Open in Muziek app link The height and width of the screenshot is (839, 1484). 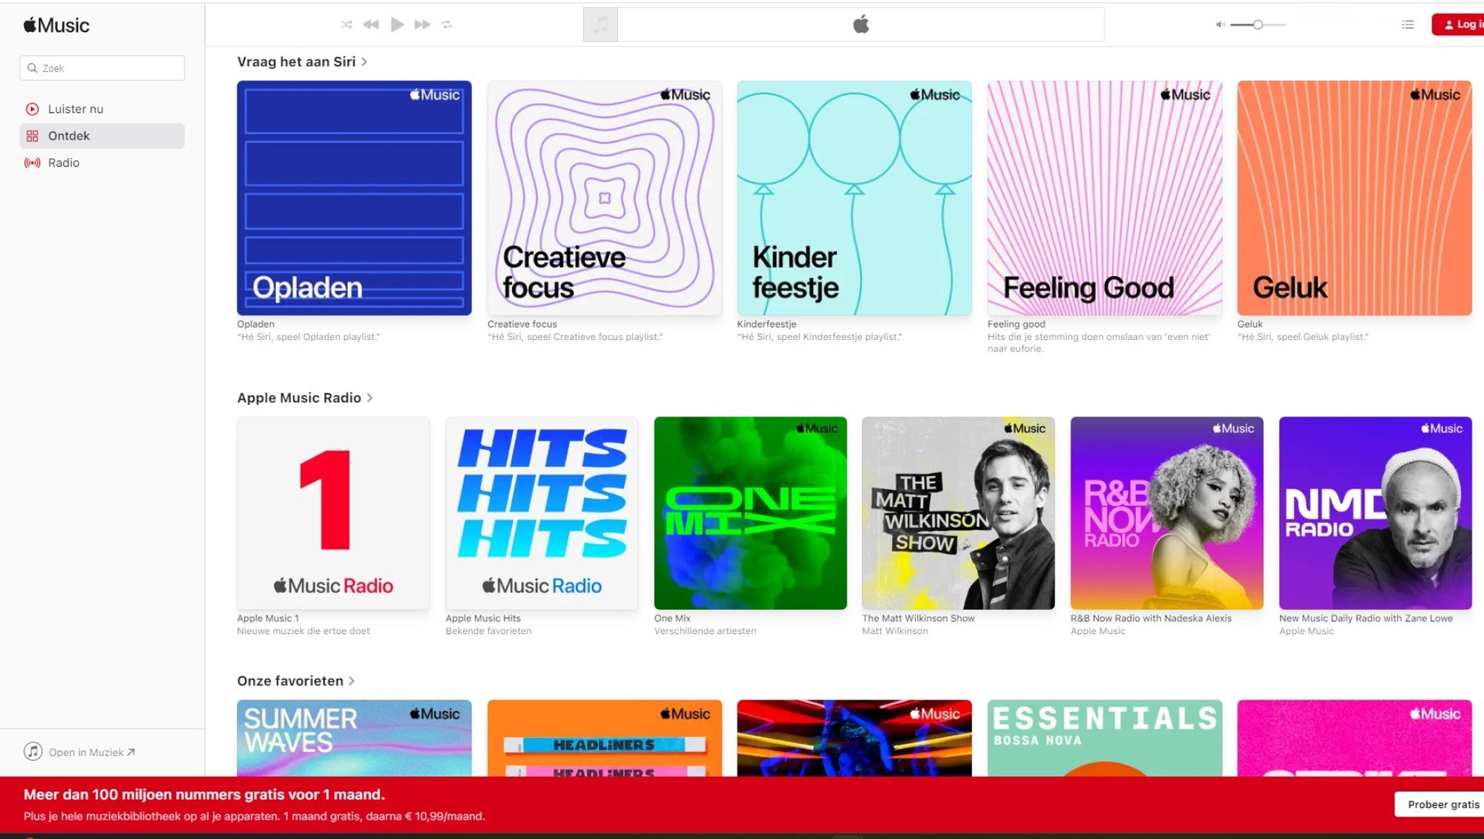click(92, 752)
